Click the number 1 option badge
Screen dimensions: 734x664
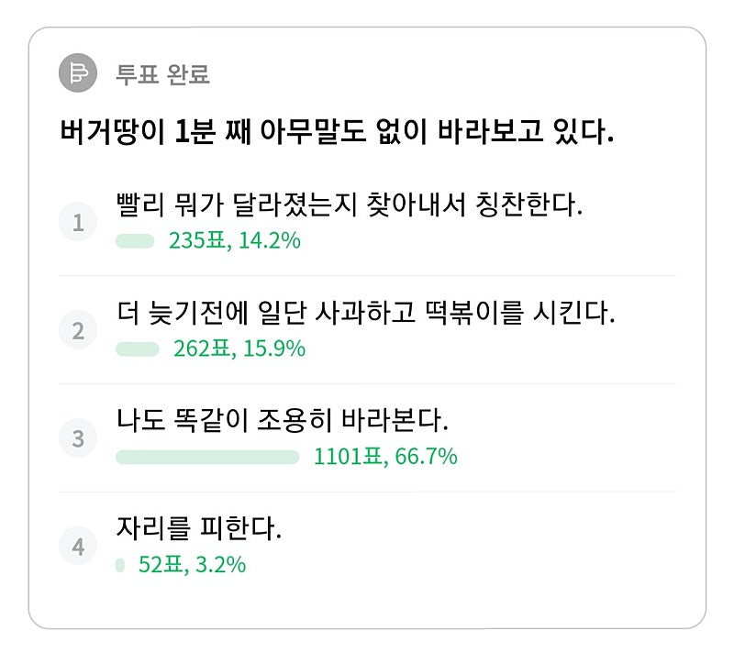[x=78, y=223]
